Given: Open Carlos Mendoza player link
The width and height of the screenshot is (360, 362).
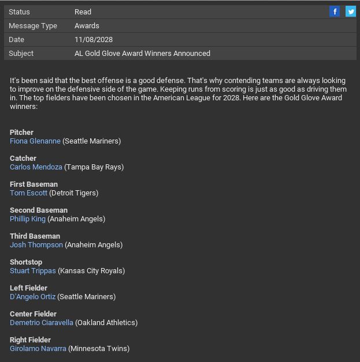Looking at the screenshot, I should (x=36, y=167).
